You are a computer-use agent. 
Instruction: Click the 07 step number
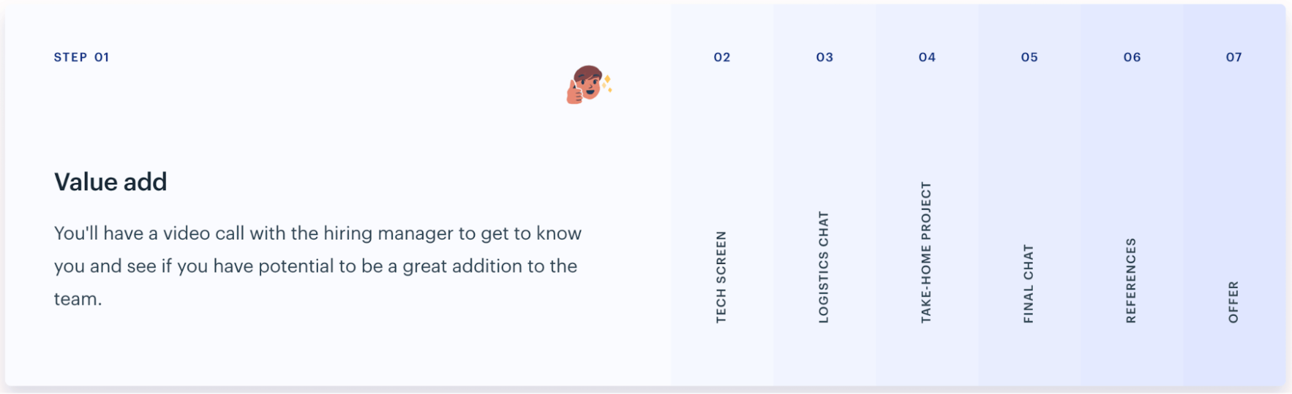(1234, 57)
